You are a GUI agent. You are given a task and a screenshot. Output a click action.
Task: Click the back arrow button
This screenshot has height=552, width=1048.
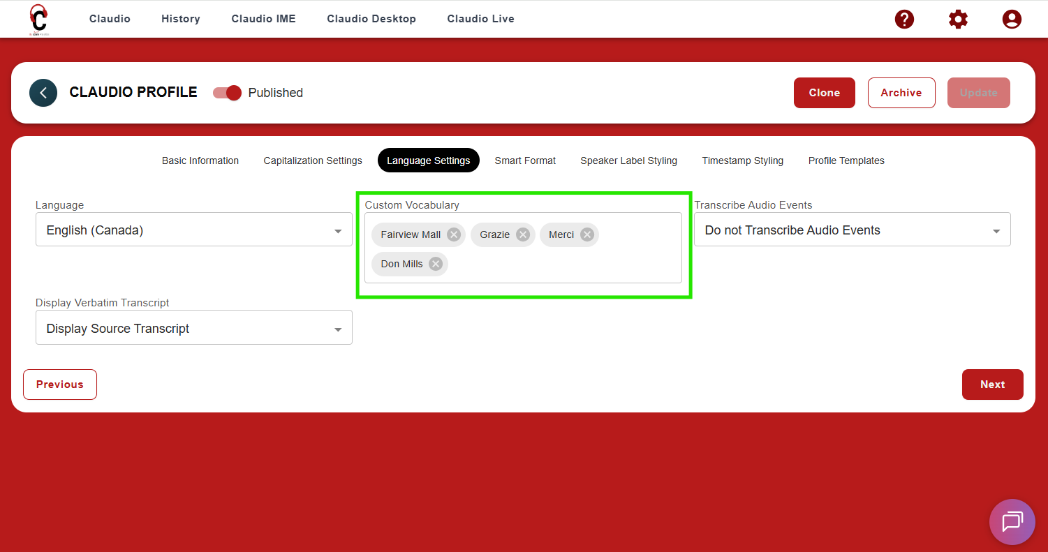tap(43, 93)
